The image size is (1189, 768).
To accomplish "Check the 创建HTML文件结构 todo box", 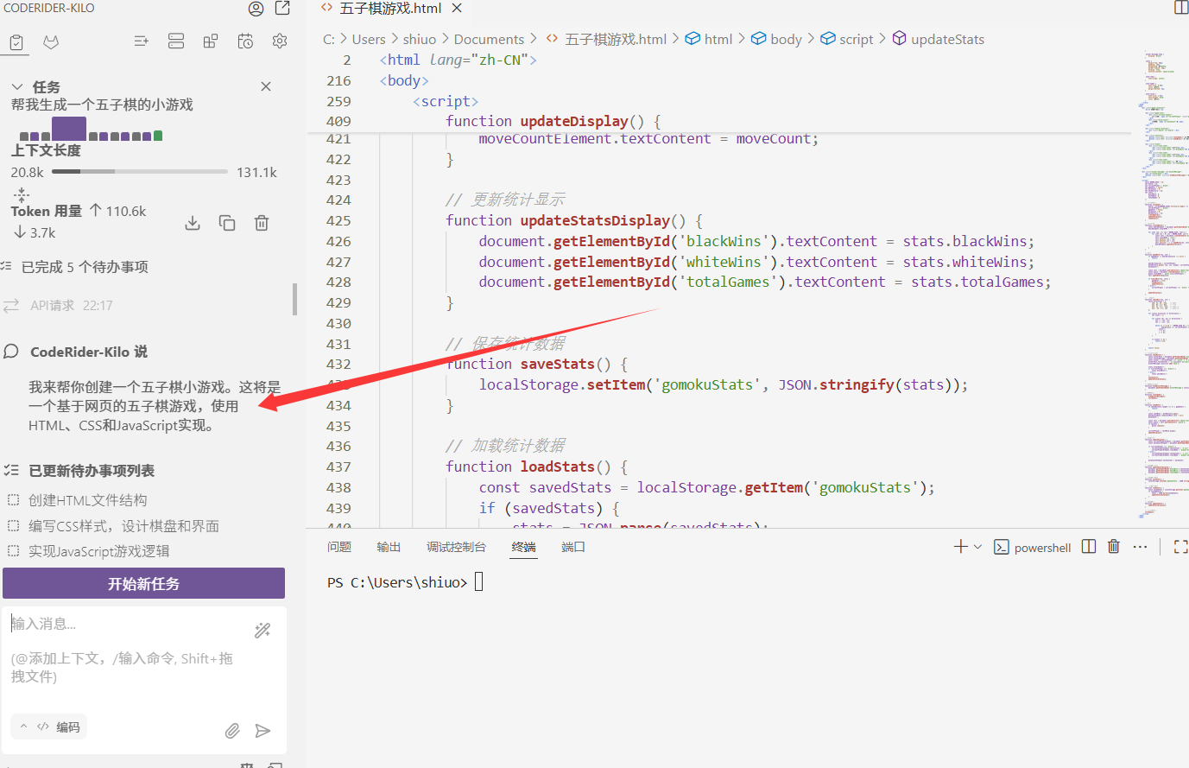I will pyautogui.click(x=13, y=500).
